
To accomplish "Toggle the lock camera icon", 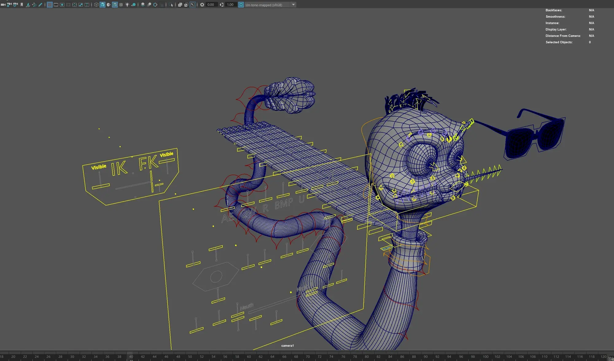I will pyautogui.click(x=9, y=5).
